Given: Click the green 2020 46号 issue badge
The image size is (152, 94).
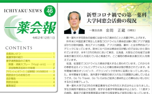Looking at the screenshot, I should [x=50, y=11].
